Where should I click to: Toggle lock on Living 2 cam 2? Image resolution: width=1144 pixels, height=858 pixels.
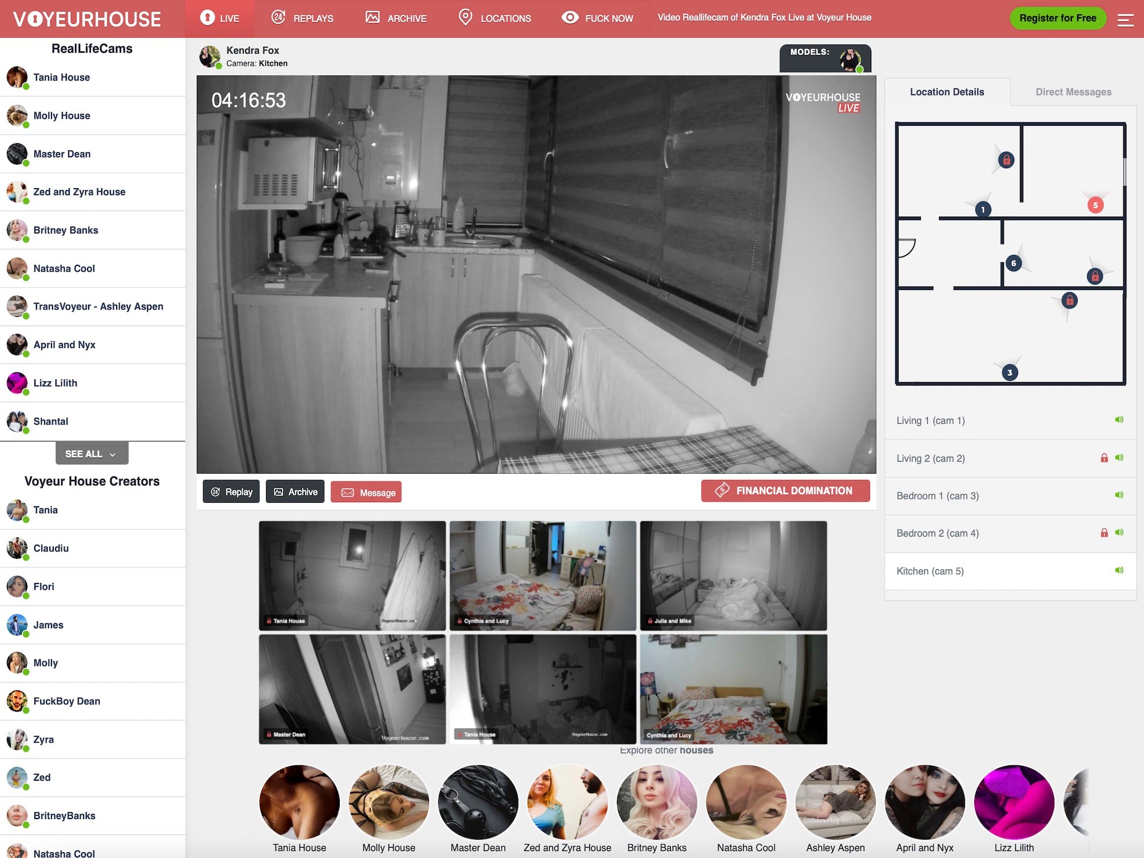pos(1102,458)
